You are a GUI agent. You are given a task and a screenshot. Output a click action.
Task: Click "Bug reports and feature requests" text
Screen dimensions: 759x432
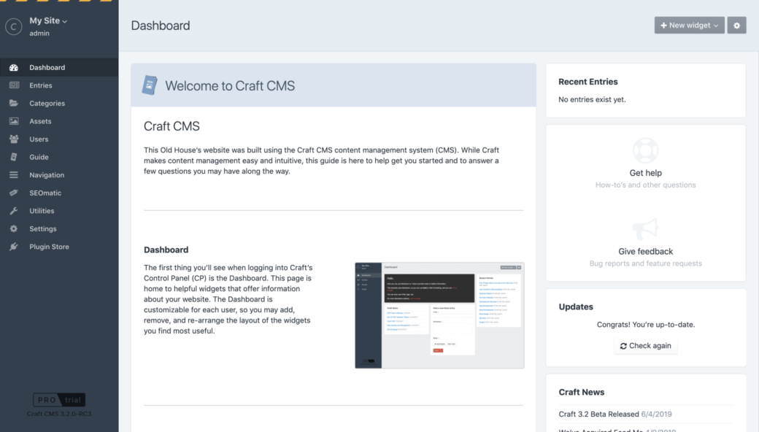pos(645,263)
